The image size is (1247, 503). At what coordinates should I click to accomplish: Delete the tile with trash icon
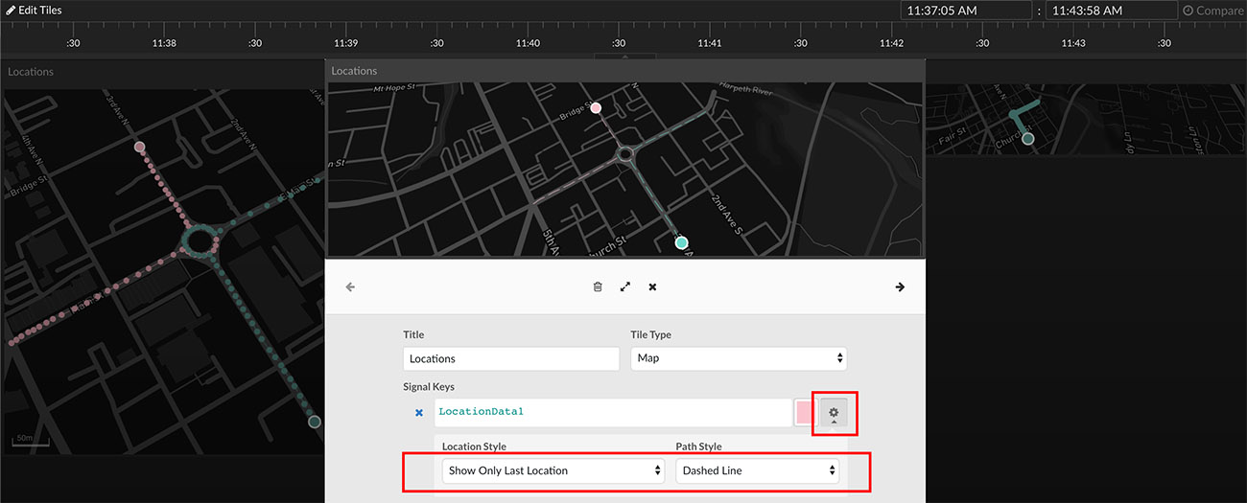pyautogui.click(x=598, y=286)
